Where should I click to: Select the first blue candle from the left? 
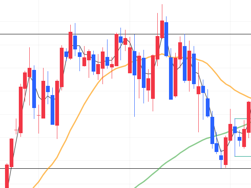34,89
